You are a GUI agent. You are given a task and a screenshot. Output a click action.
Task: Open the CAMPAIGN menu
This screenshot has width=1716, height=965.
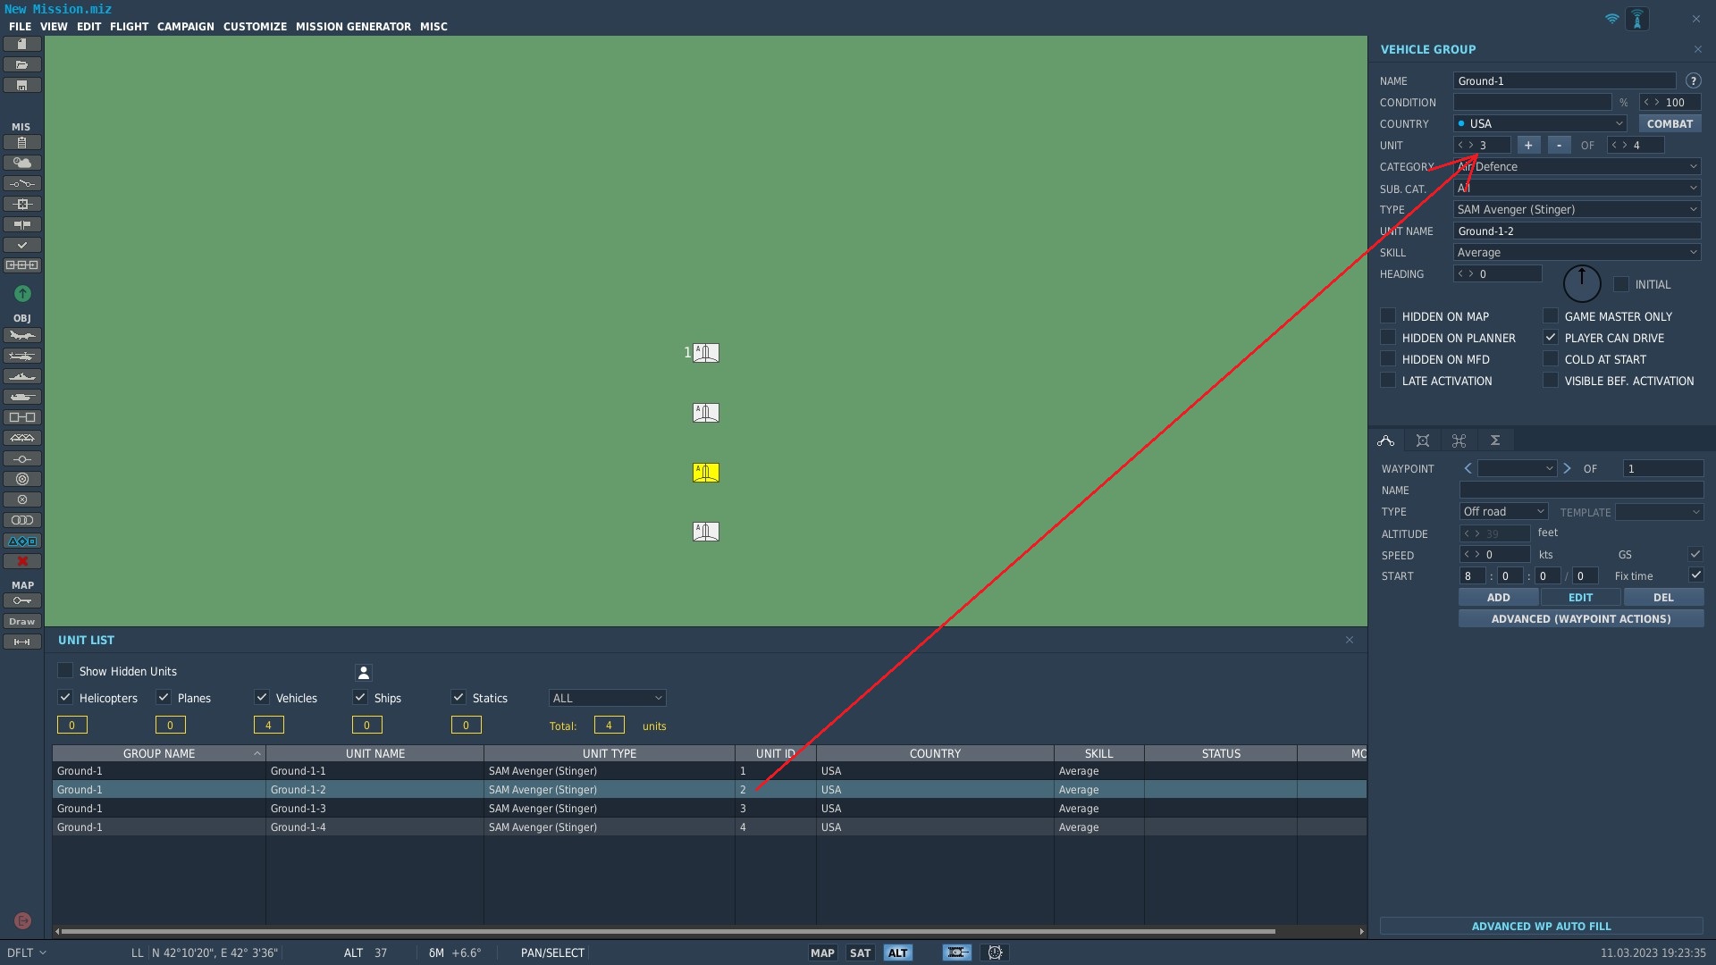tap(185, 27)
